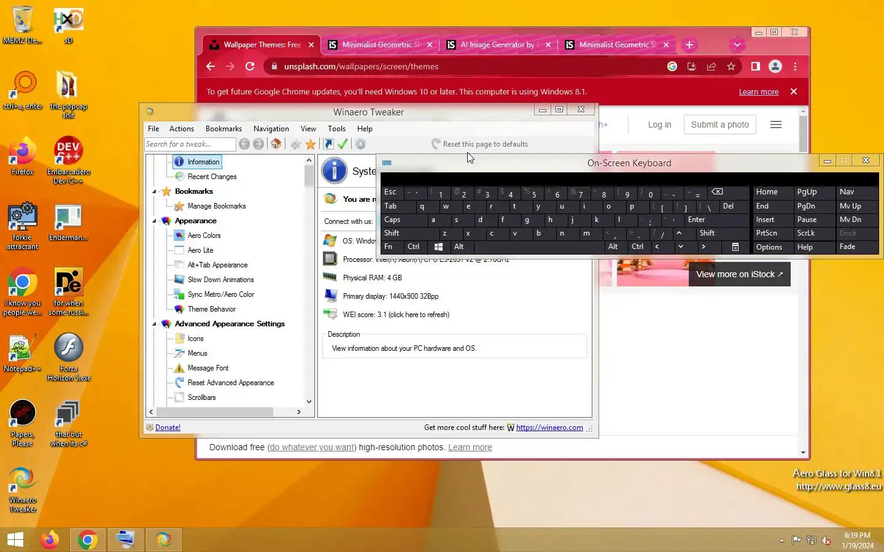This screenshot has height=552, width=884.
Task: Click the Windows Start button on taskbar
Action: tap(15, 540)
